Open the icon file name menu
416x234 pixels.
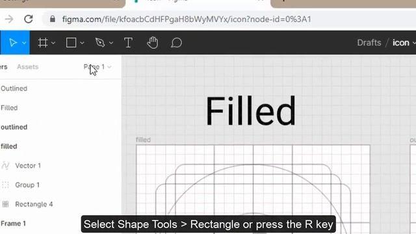point(404,42)
